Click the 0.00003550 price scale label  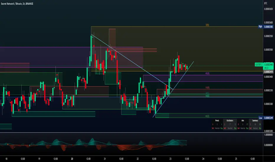tap(269, 36)
